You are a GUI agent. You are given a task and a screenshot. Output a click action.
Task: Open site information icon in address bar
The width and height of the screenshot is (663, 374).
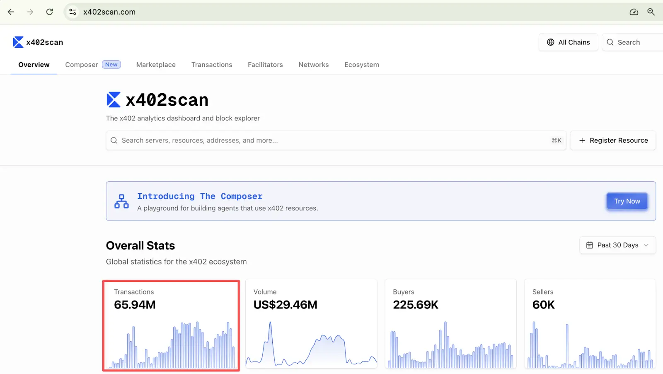pyautogui.click(x=73, y=12)
